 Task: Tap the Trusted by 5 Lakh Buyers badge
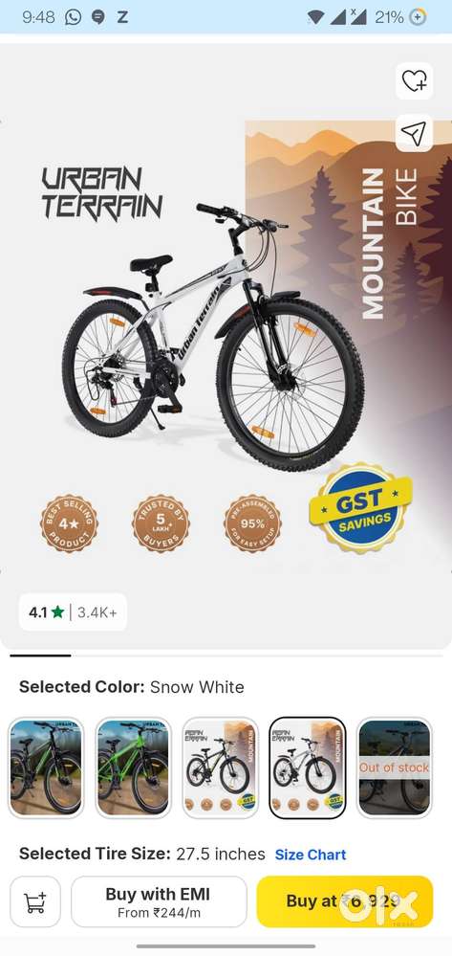click(161, 523)
